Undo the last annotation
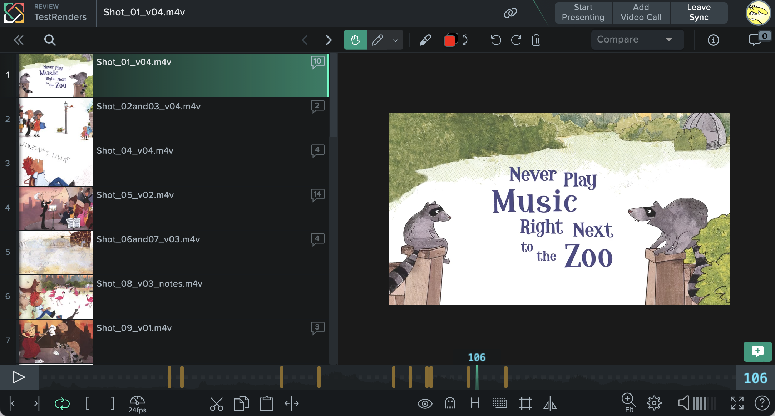 pyautogui.click(x=496, y=40)
